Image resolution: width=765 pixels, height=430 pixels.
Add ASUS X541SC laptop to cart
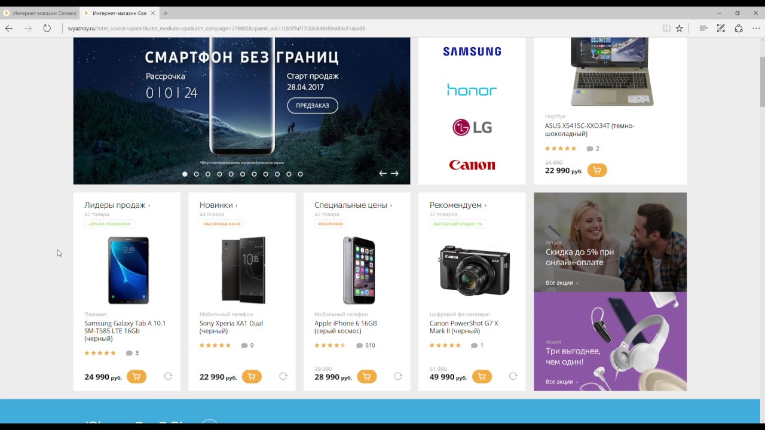597,170
